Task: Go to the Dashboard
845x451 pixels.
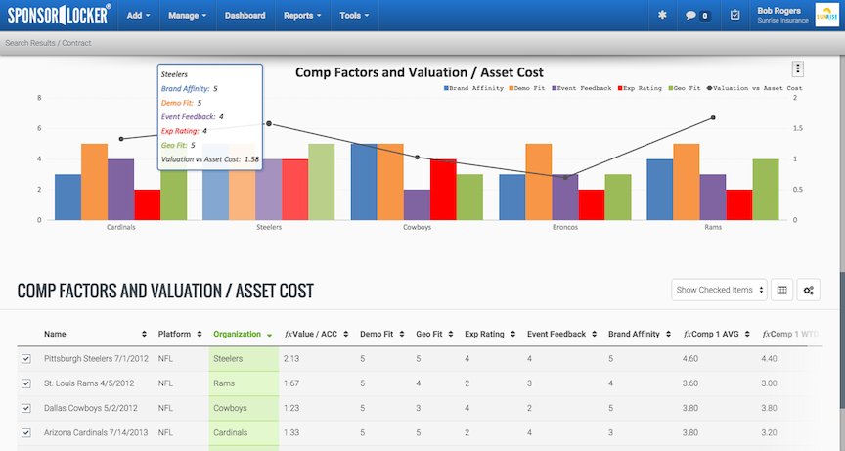Action: (x=245, y=15)
